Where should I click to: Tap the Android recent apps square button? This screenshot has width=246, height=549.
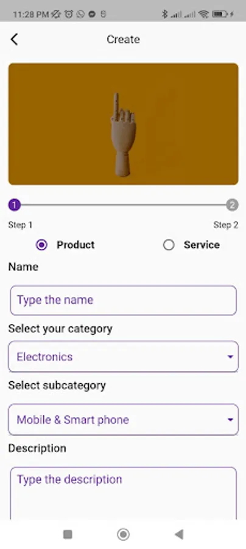[x=68, y=534]
